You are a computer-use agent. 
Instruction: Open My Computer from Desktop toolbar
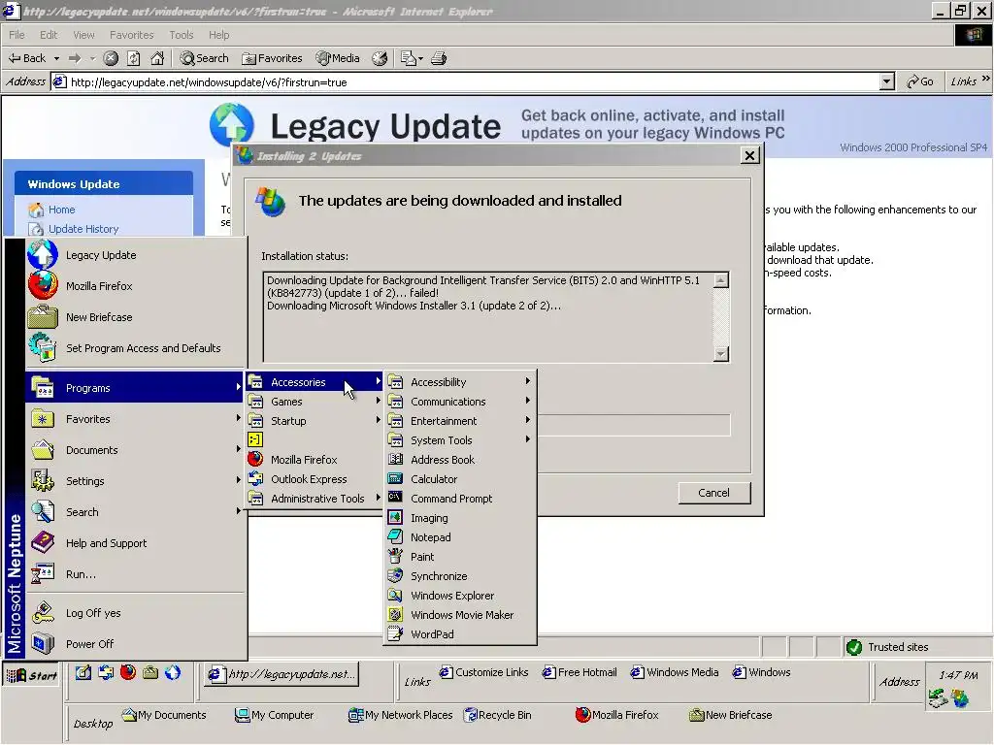pyautogui.click(x=274, y=715)
